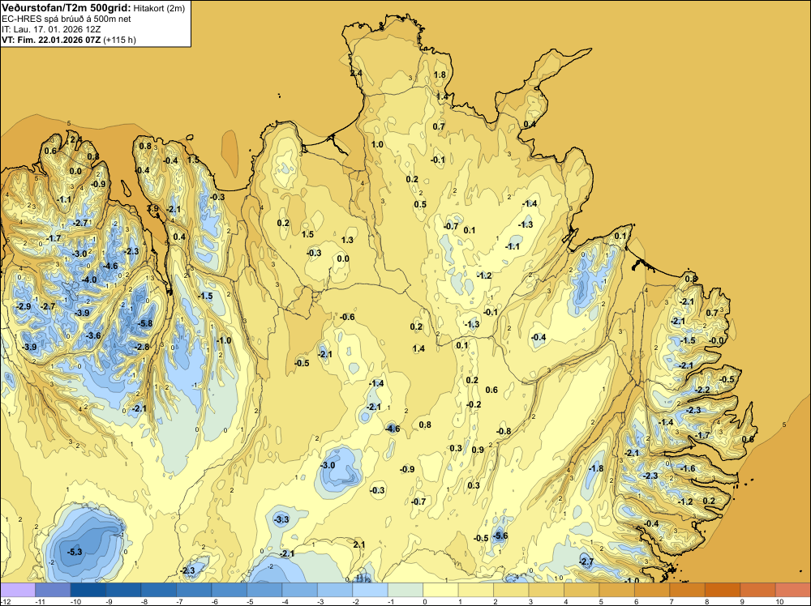Click the lavender legend swatch between -12 and -11
Screen dimensions: 811x606
pos(18,590)
